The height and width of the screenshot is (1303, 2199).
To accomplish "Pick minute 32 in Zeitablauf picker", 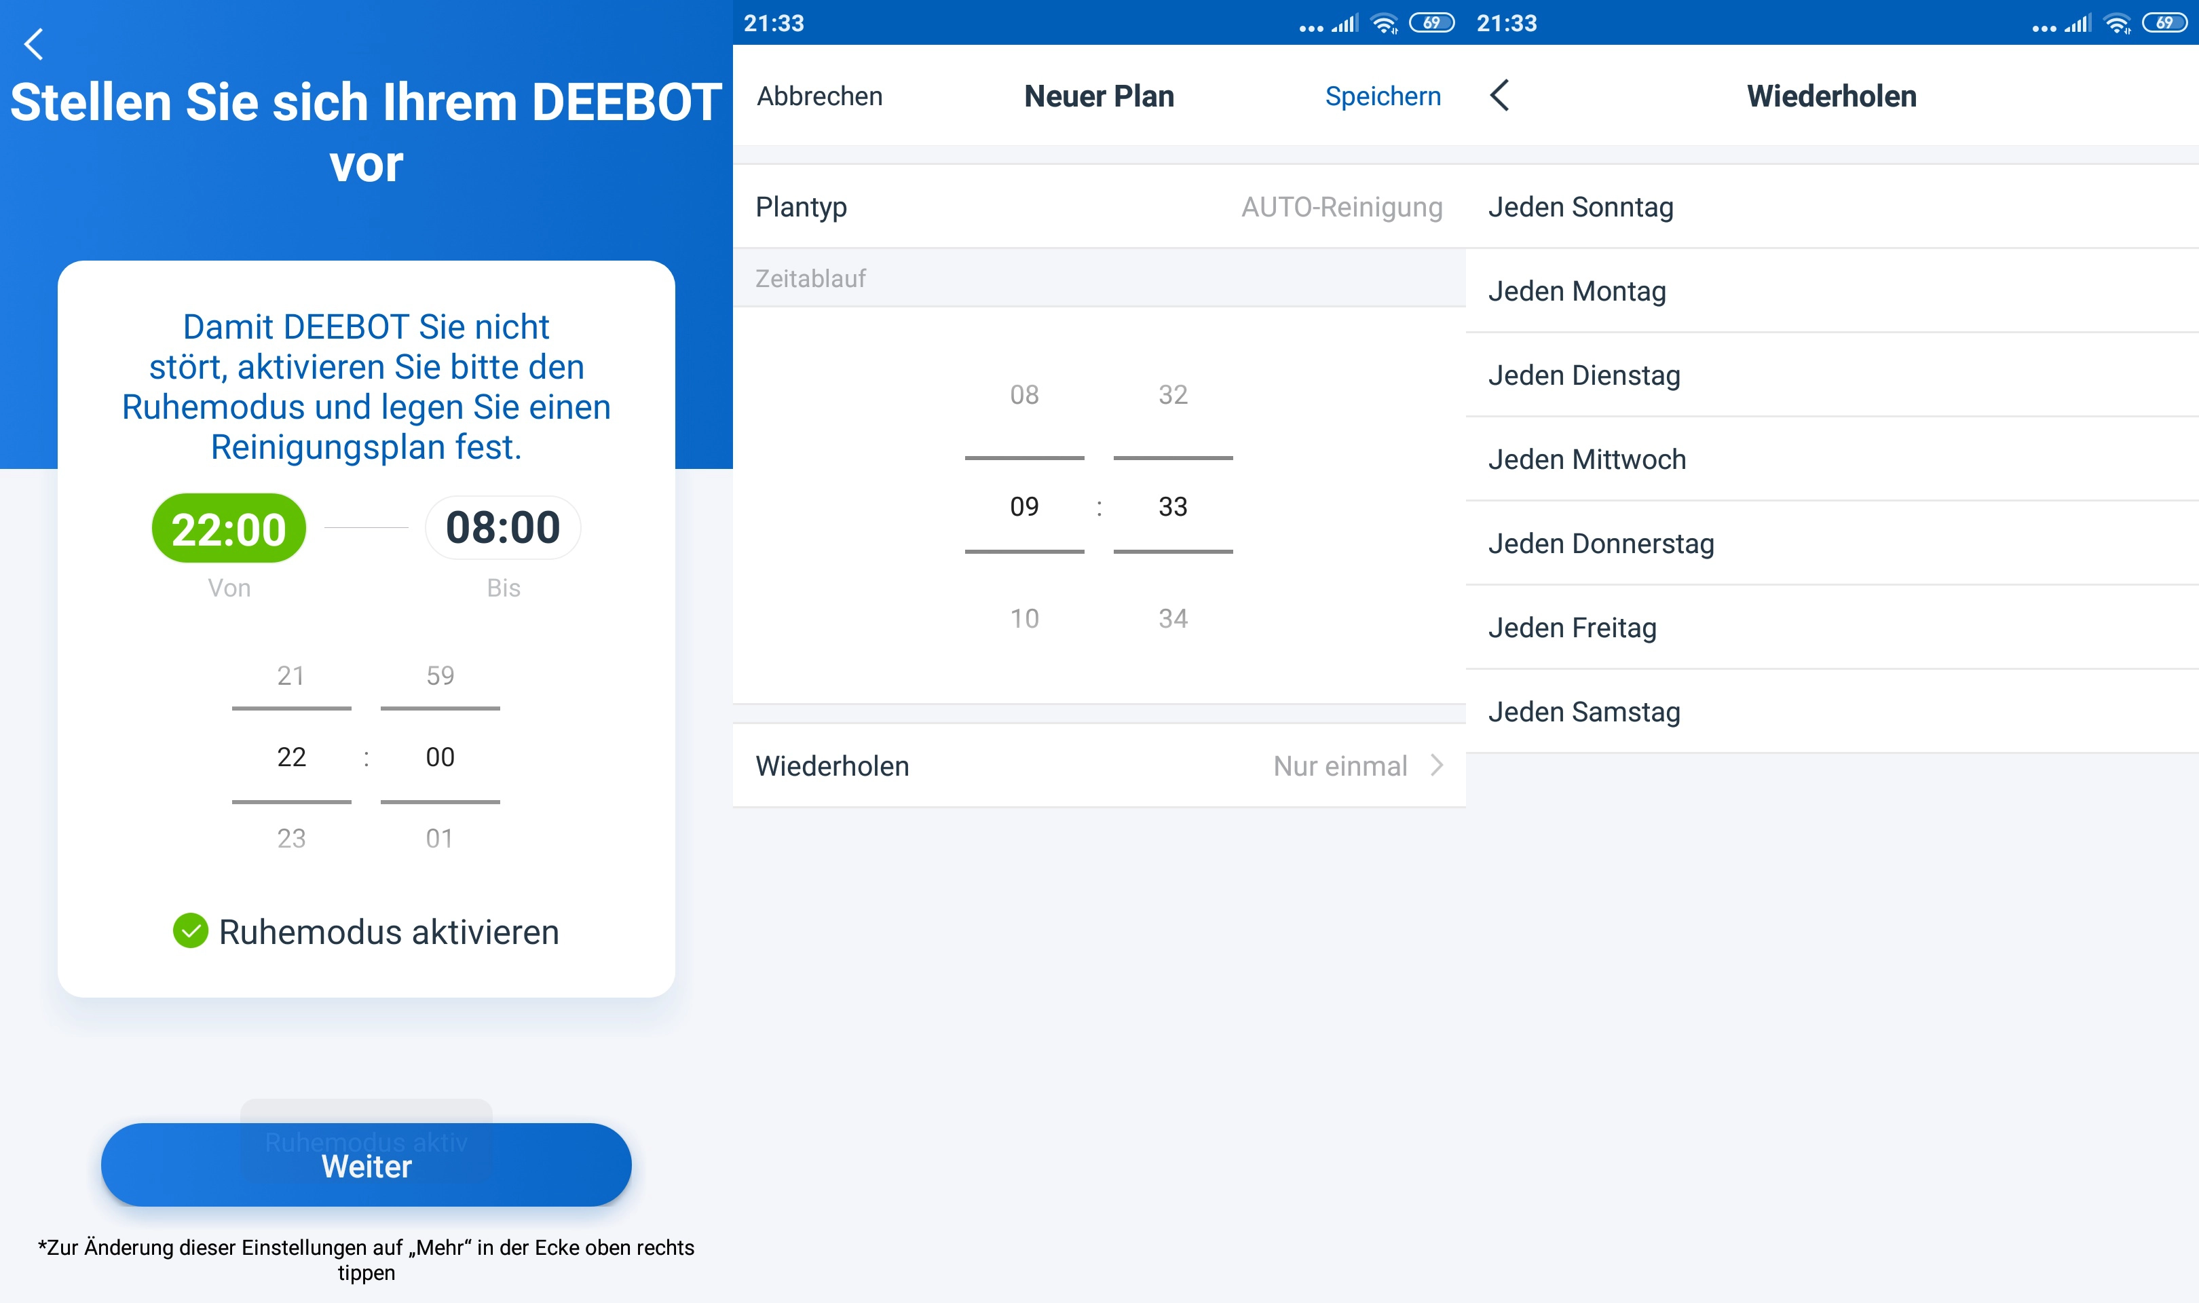I will (x=1173, y=394).
